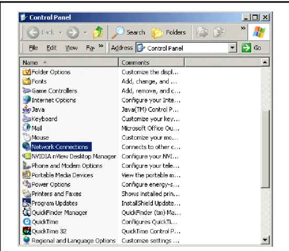Click the scrollbar up arrow

pyautogui.click(x=265, y=62)
